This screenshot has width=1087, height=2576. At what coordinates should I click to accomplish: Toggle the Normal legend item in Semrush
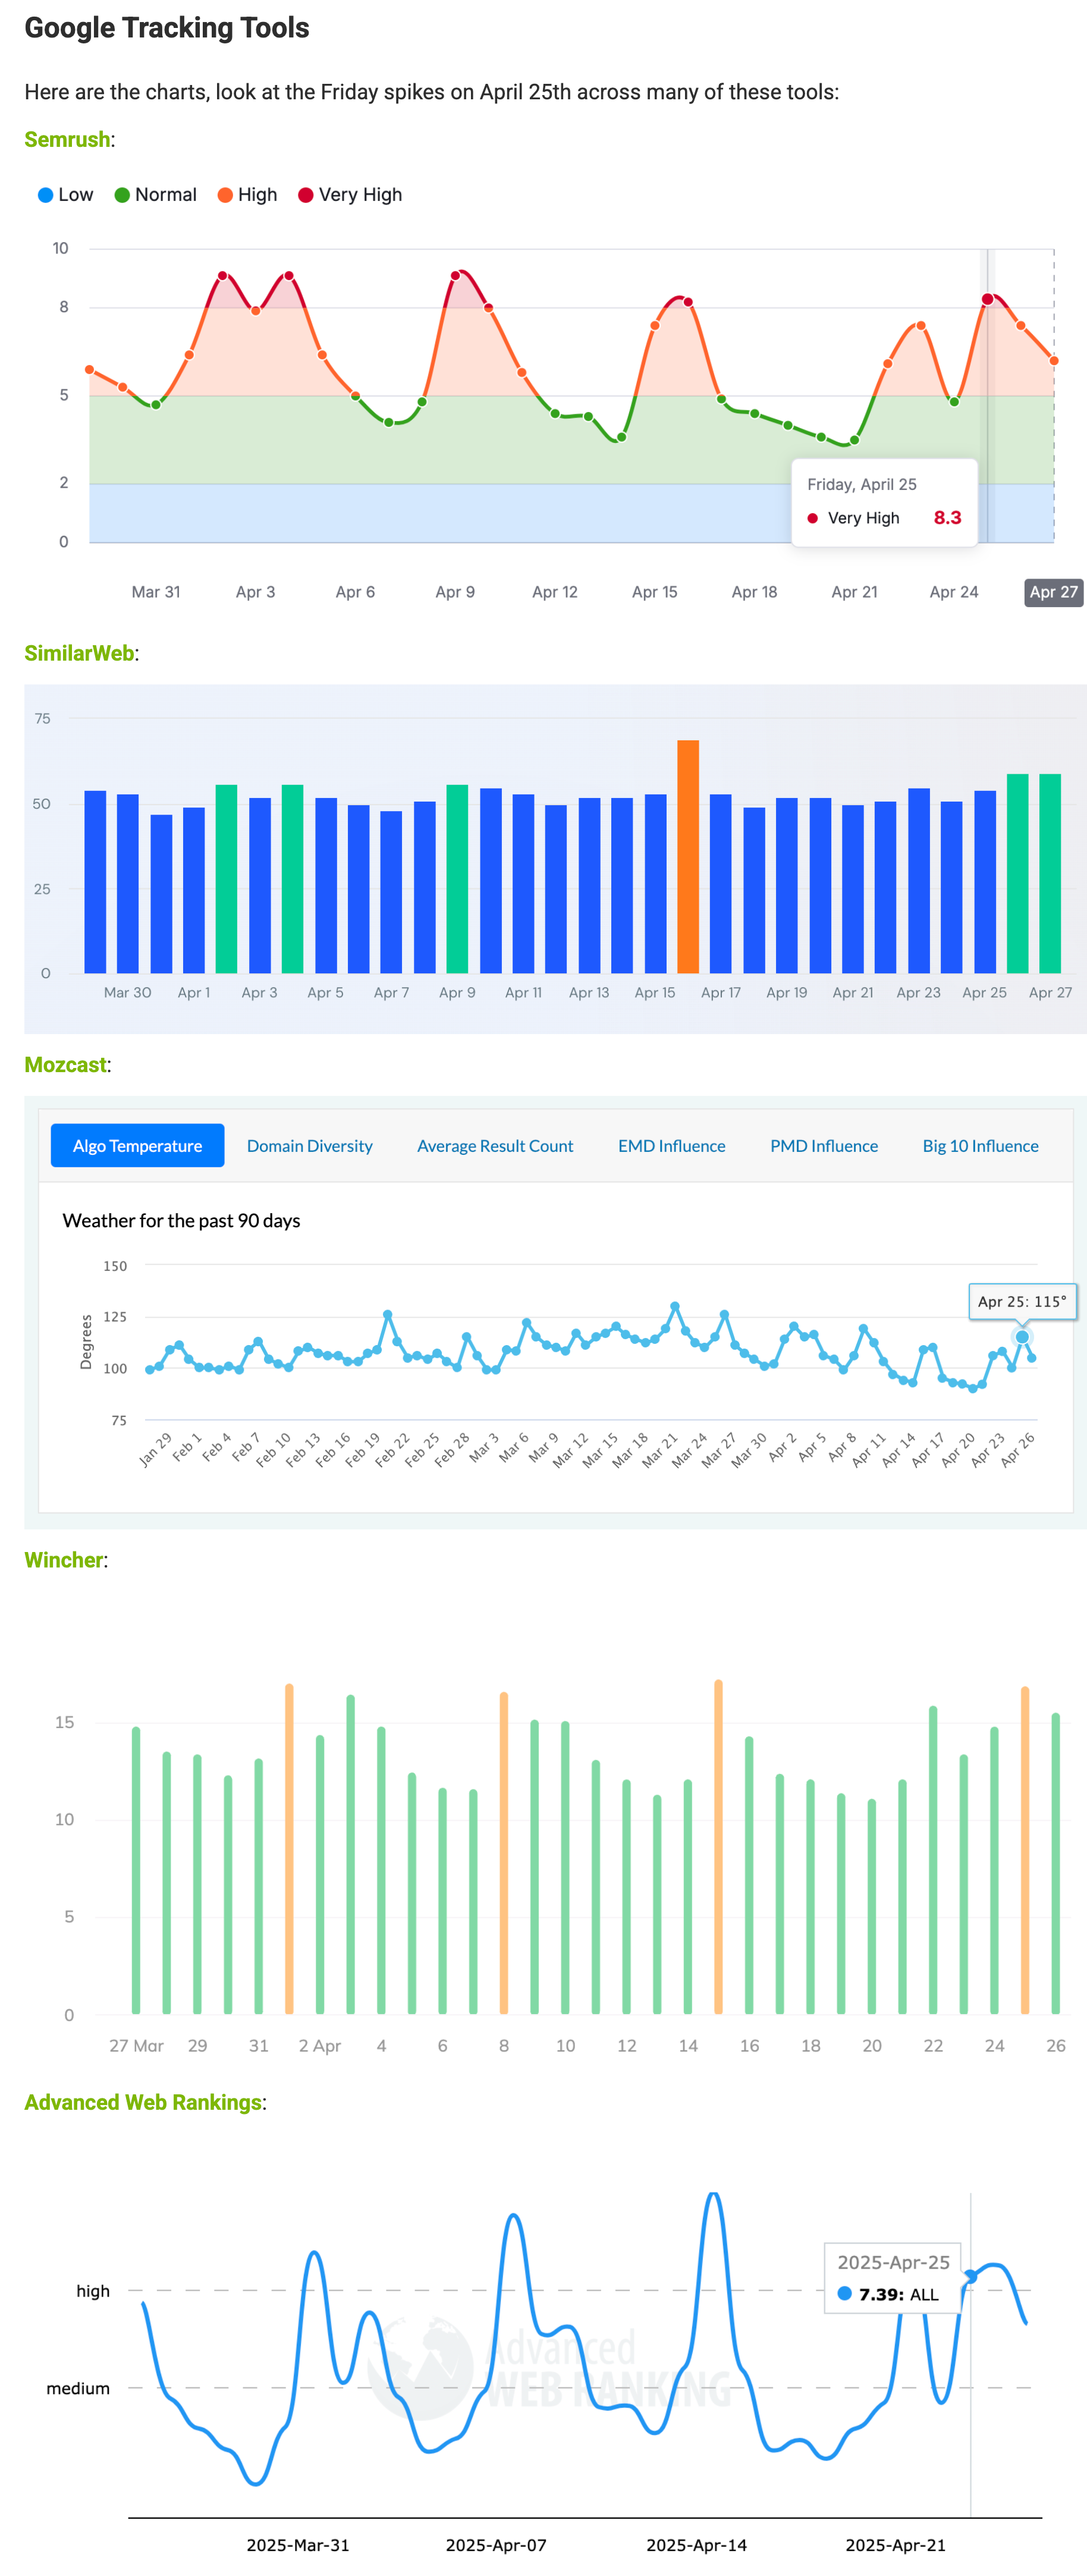[155, 195]
